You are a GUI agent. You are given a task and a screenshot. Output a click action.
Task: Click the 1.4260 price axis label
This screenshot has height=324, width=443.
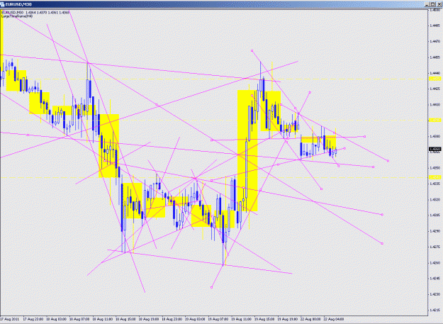coord(435,263)
